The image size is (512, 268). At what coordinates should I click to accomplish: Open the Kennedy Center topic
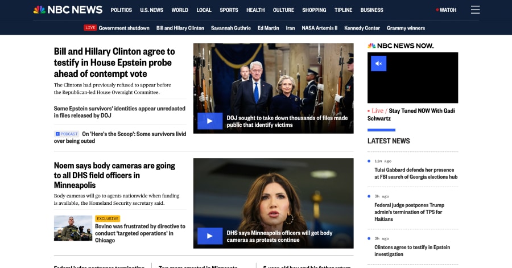(362, 28)
